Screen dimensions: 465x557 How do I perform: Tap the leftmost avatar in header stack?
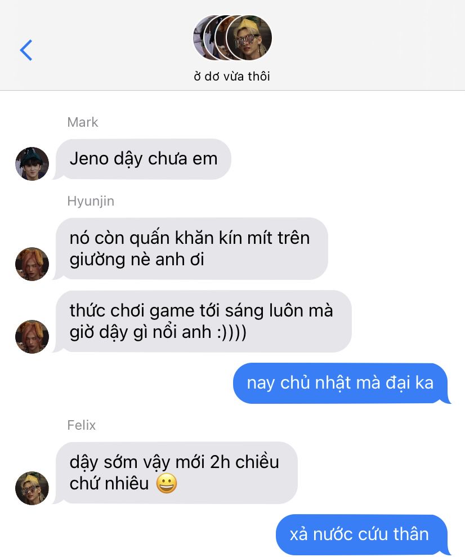(199, 38)
